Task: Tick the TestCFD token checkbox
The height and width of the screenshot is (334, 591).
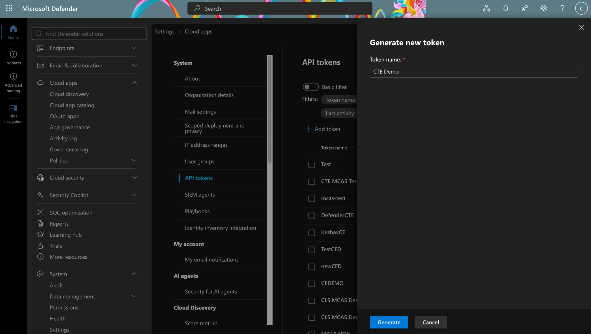Action: [312, 250]
